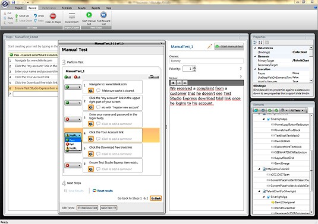Click the pencil edit icon beside ManualTest_1
318x224 pixels.
click(210, 46)
